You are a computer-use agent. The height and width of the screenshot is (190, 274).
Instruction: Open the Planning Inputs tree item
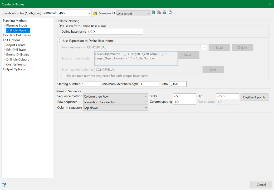point(17,26)
